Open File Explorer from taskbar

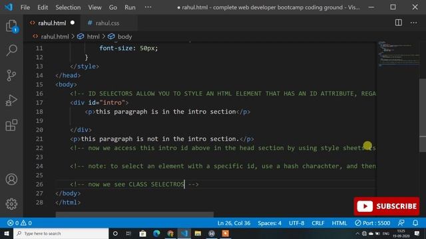point(198,233)
